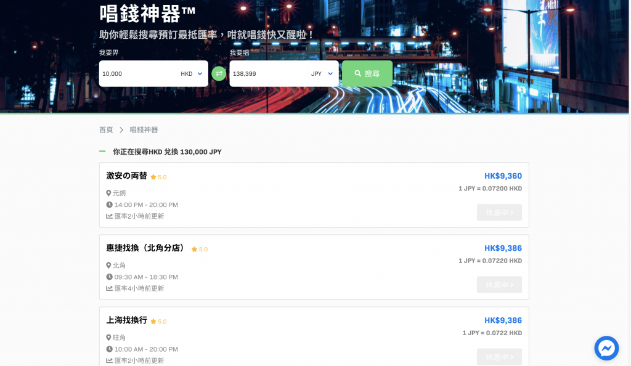Open the HKD currency dropdown
The height and width of the screenshot is (366, 631).
(192, 74)
